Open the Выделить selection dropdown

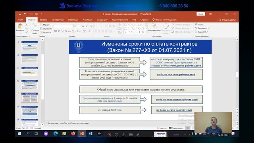(x=201, y=32)
